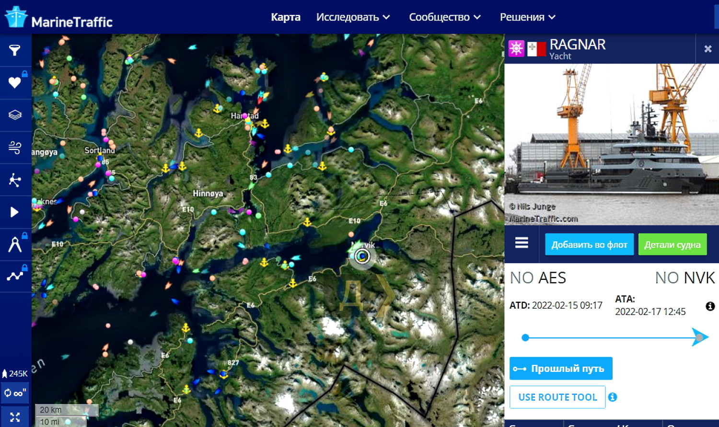Viewport: 719px width, 427px height.
Task: Expand the Сообщество dropdown menu
Action: point(444,17)
